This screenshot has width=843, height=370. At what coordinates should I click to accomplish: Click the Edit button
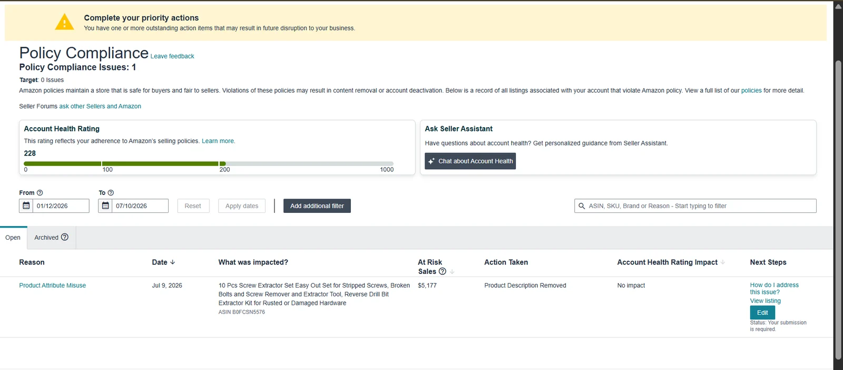[x=762, y=313]
